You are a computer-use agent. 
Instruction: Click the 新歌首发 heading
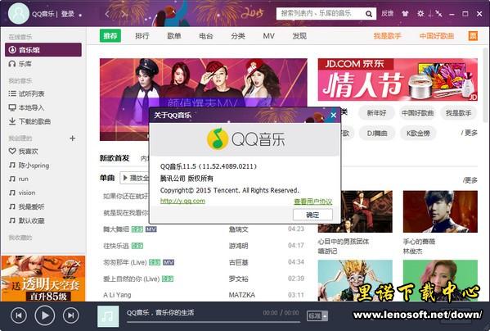click(x=115, y=158)
